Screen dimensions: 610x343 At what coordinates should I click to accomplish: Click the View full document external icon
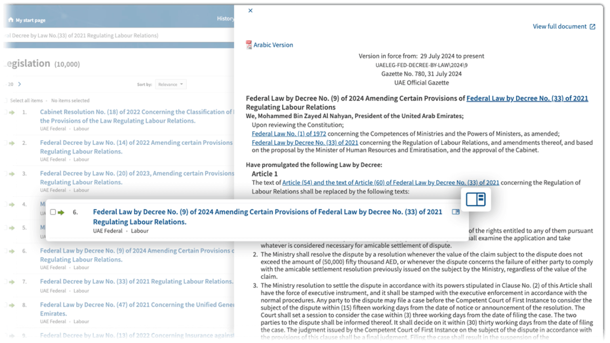pyautogui.click(x=592, y=27)
